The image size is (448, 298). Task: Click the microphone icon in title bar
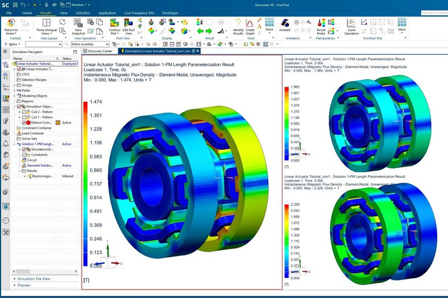pos(46,5)
